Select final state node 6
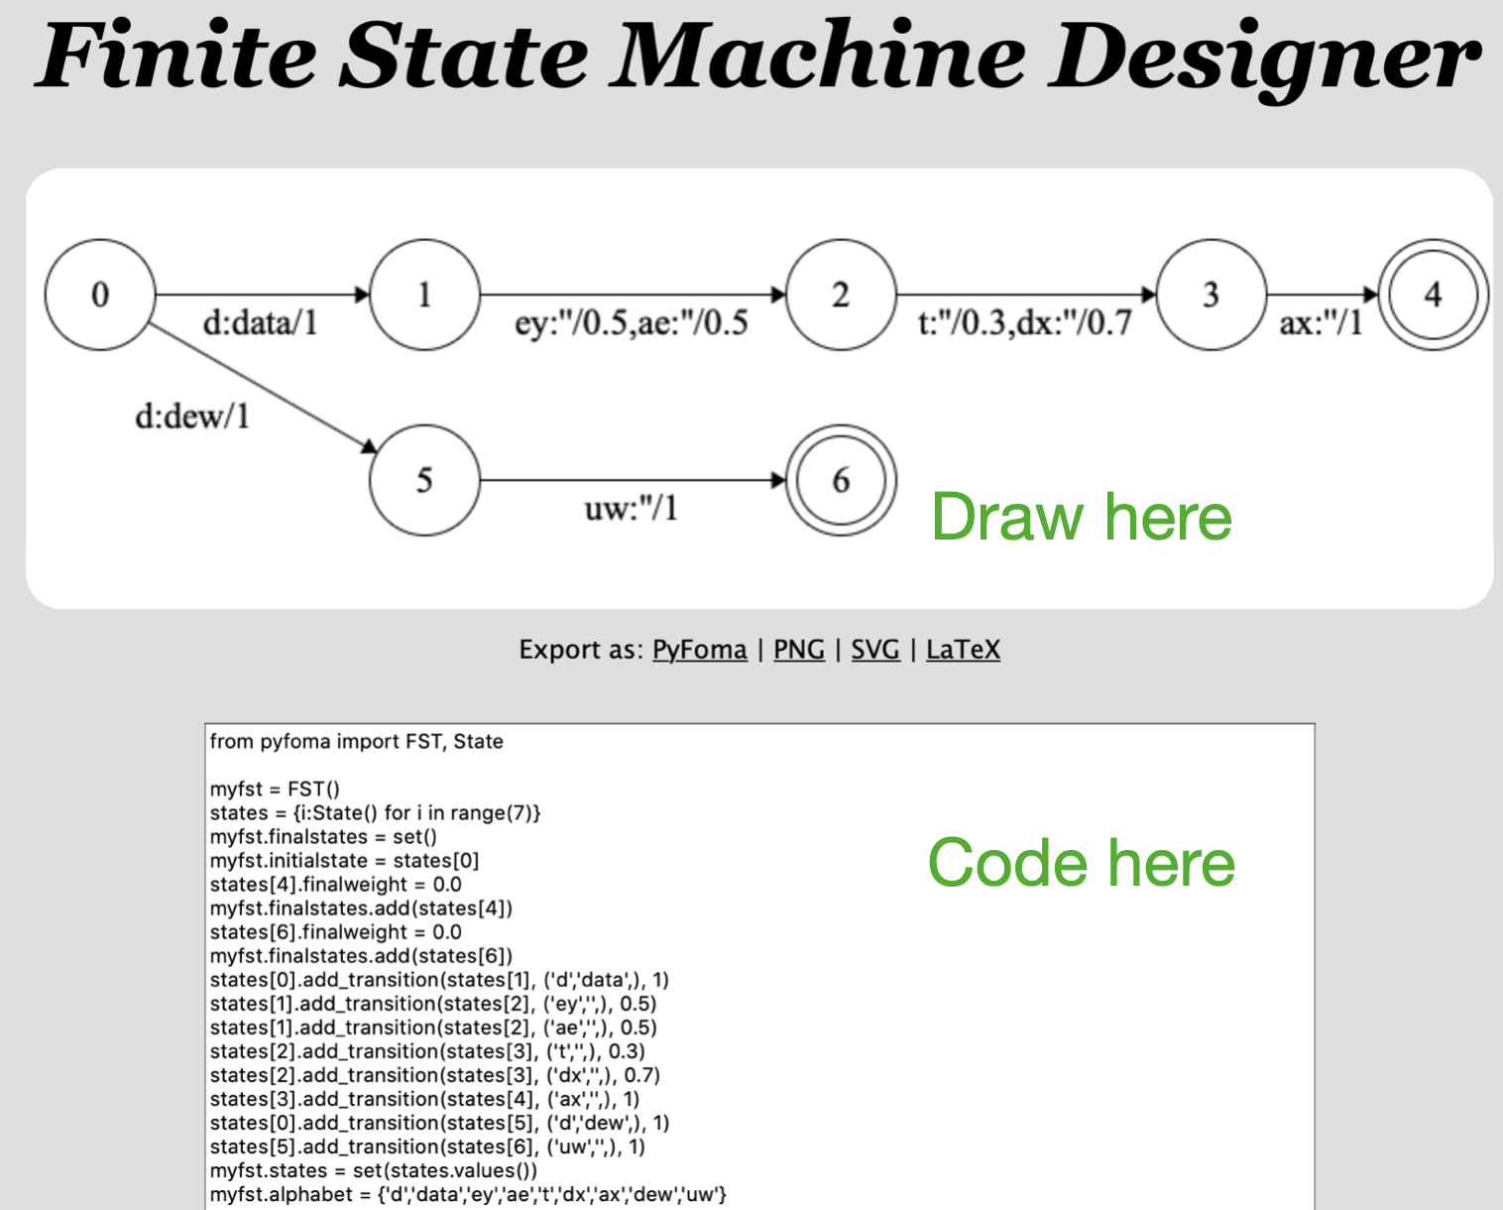 point(841,480)
